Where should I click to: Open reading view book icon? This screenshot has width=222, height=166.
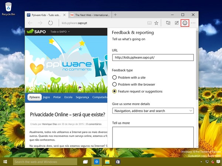point(149,23)
